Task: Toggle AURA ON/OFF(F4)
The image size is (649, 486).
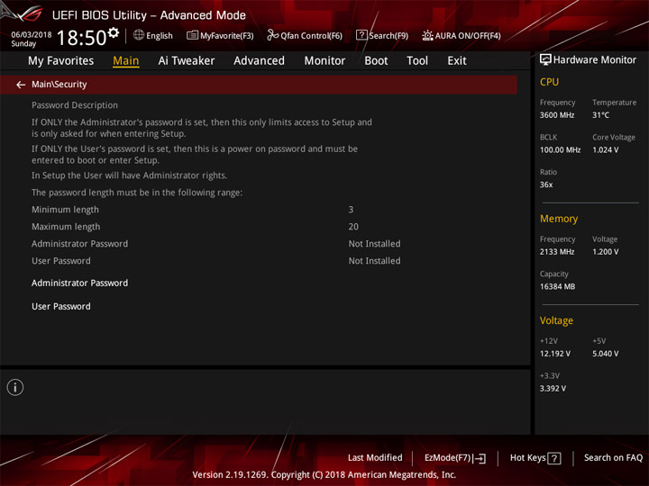Action: tap(462, 35)
